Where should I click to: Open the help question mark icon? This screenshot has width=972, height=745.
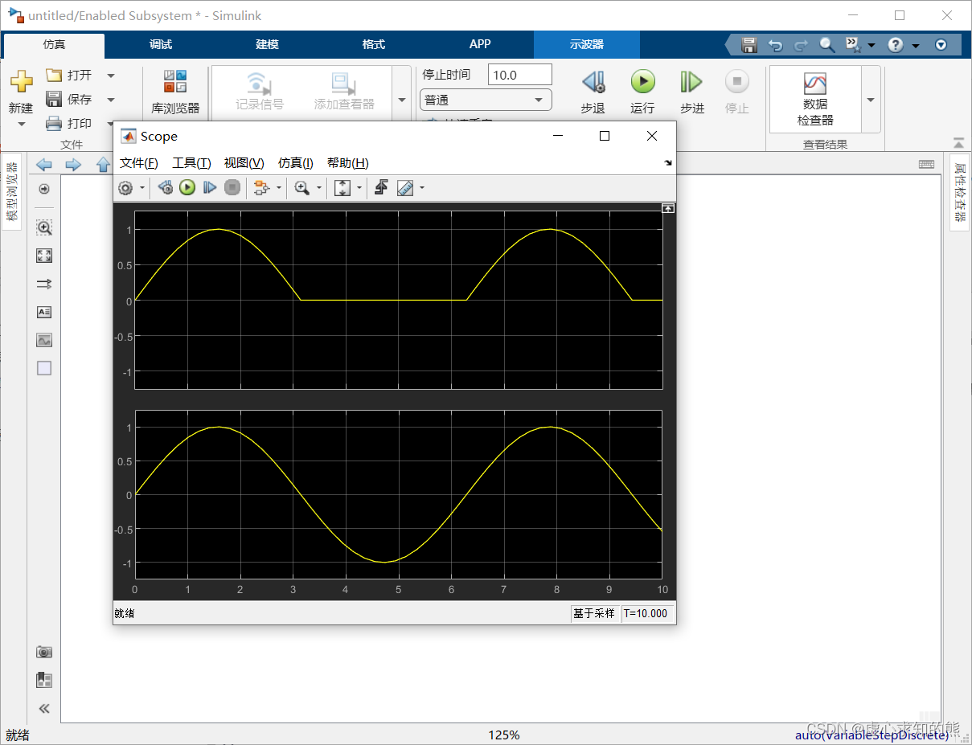point(896,45)
